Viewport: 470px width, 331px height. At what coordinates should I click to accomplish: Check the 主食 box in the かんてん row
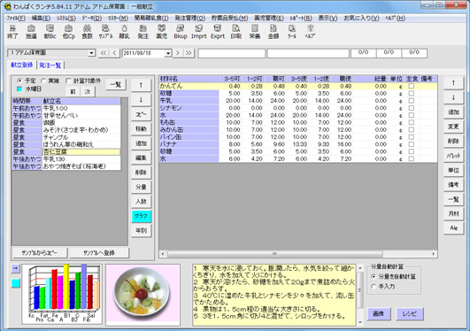[x=412, y=86]
